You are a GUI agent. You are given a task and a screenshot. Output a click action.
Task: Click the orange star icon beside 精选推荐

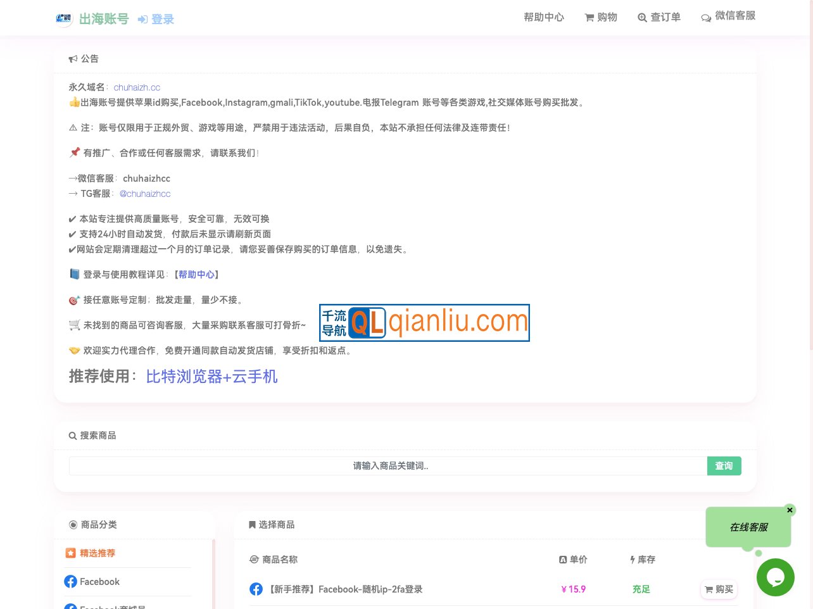70,553
